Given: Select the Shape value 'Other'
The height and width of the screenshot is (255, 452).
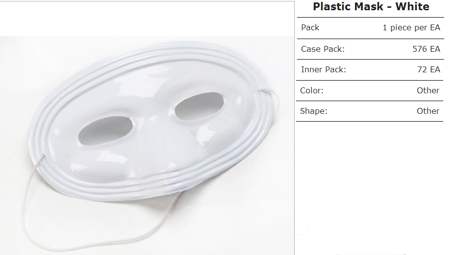Looking at the screenshot, I should pos(428,111).
